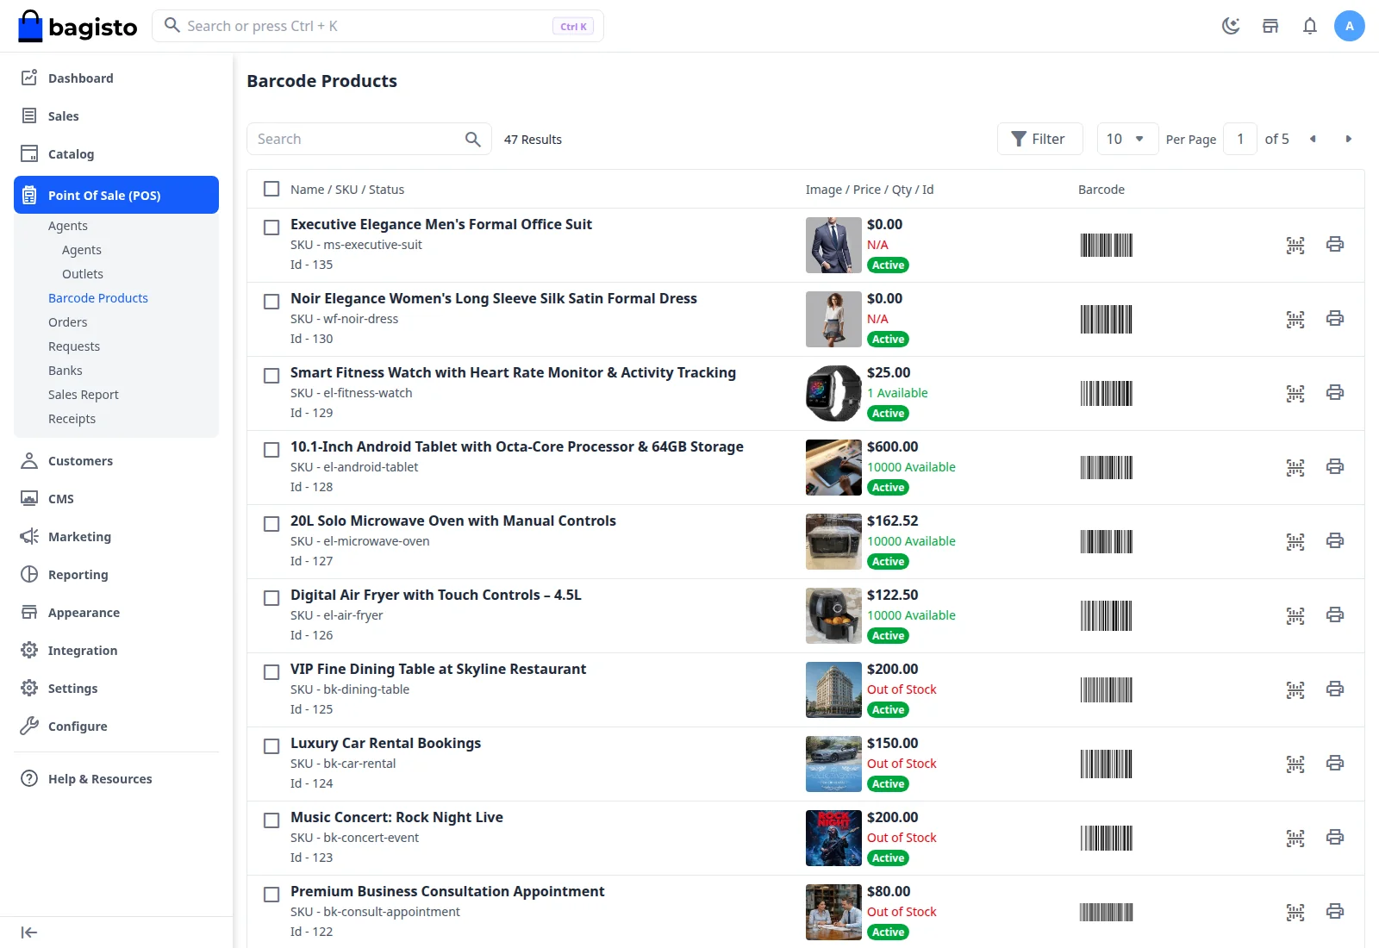Select checkbox for 20L Solo Microwave Oven
The width and height of the screenshot is (1379, 948).
click(271, 524)
